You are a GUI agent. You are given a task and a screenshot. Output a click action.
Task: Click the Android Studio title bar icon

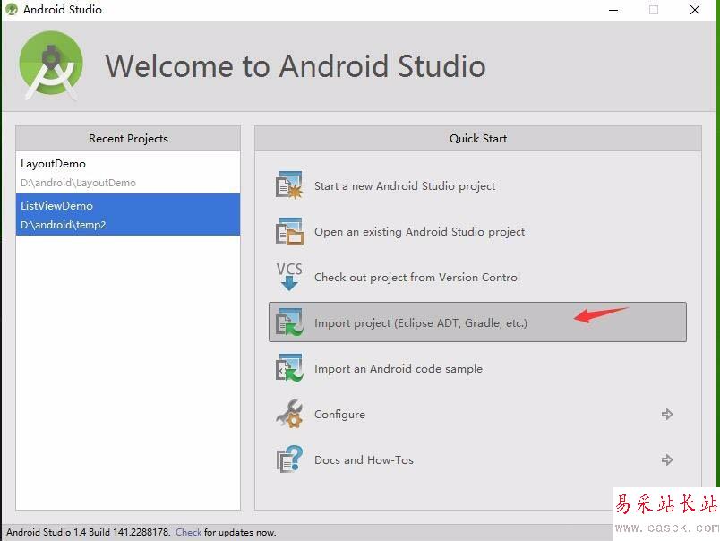point(12,10)
